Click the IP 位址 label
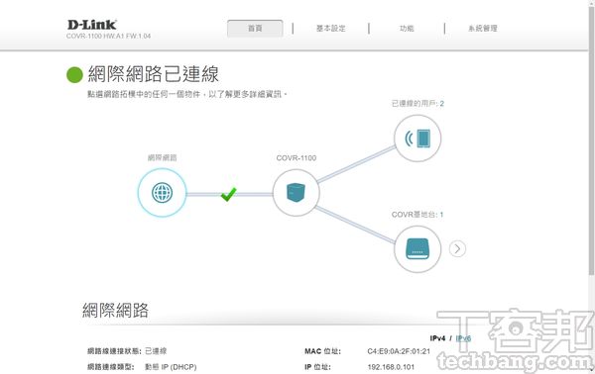This screenshot has width=595, height=374. pos(317,367)
